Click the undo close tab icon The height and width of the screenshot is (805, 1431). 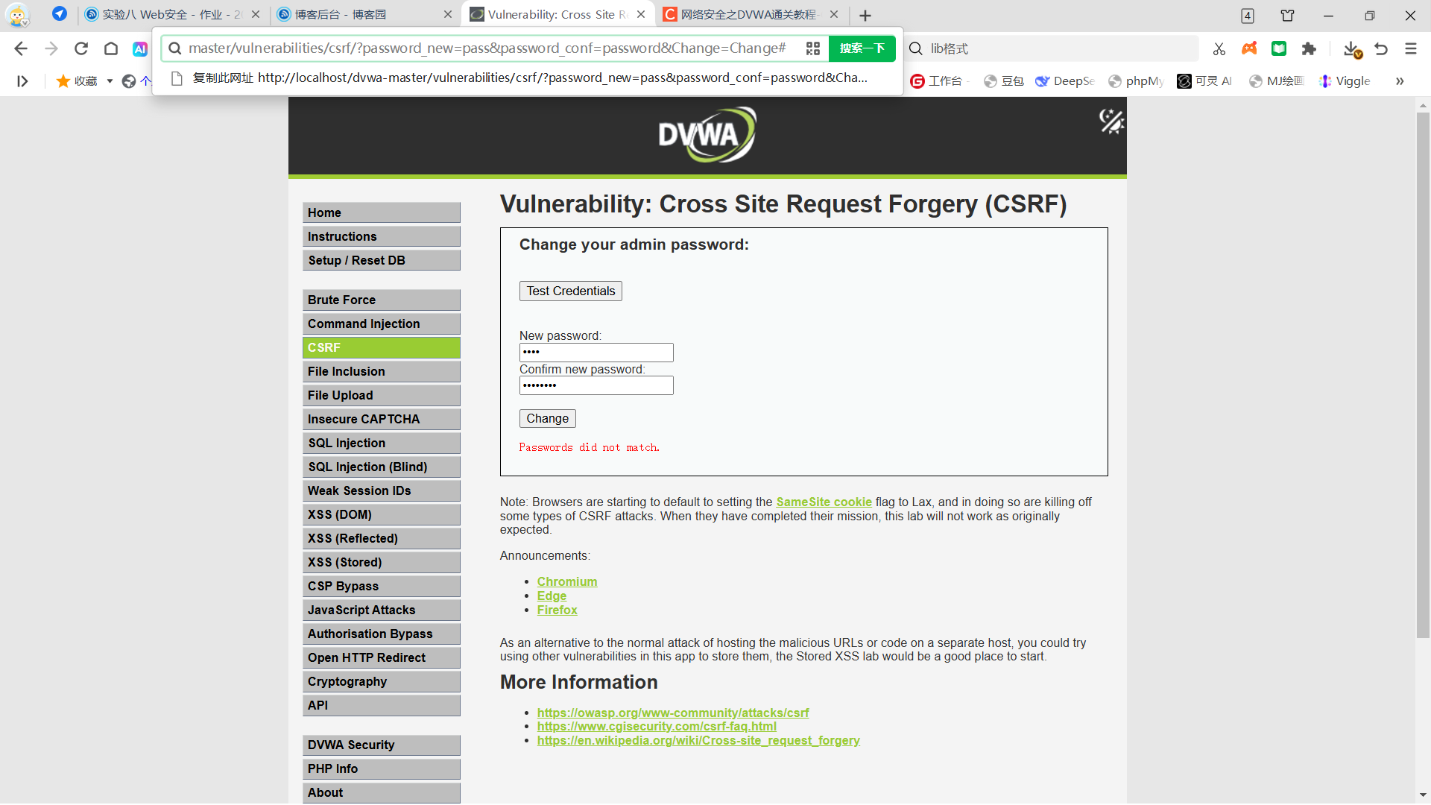1381,48
